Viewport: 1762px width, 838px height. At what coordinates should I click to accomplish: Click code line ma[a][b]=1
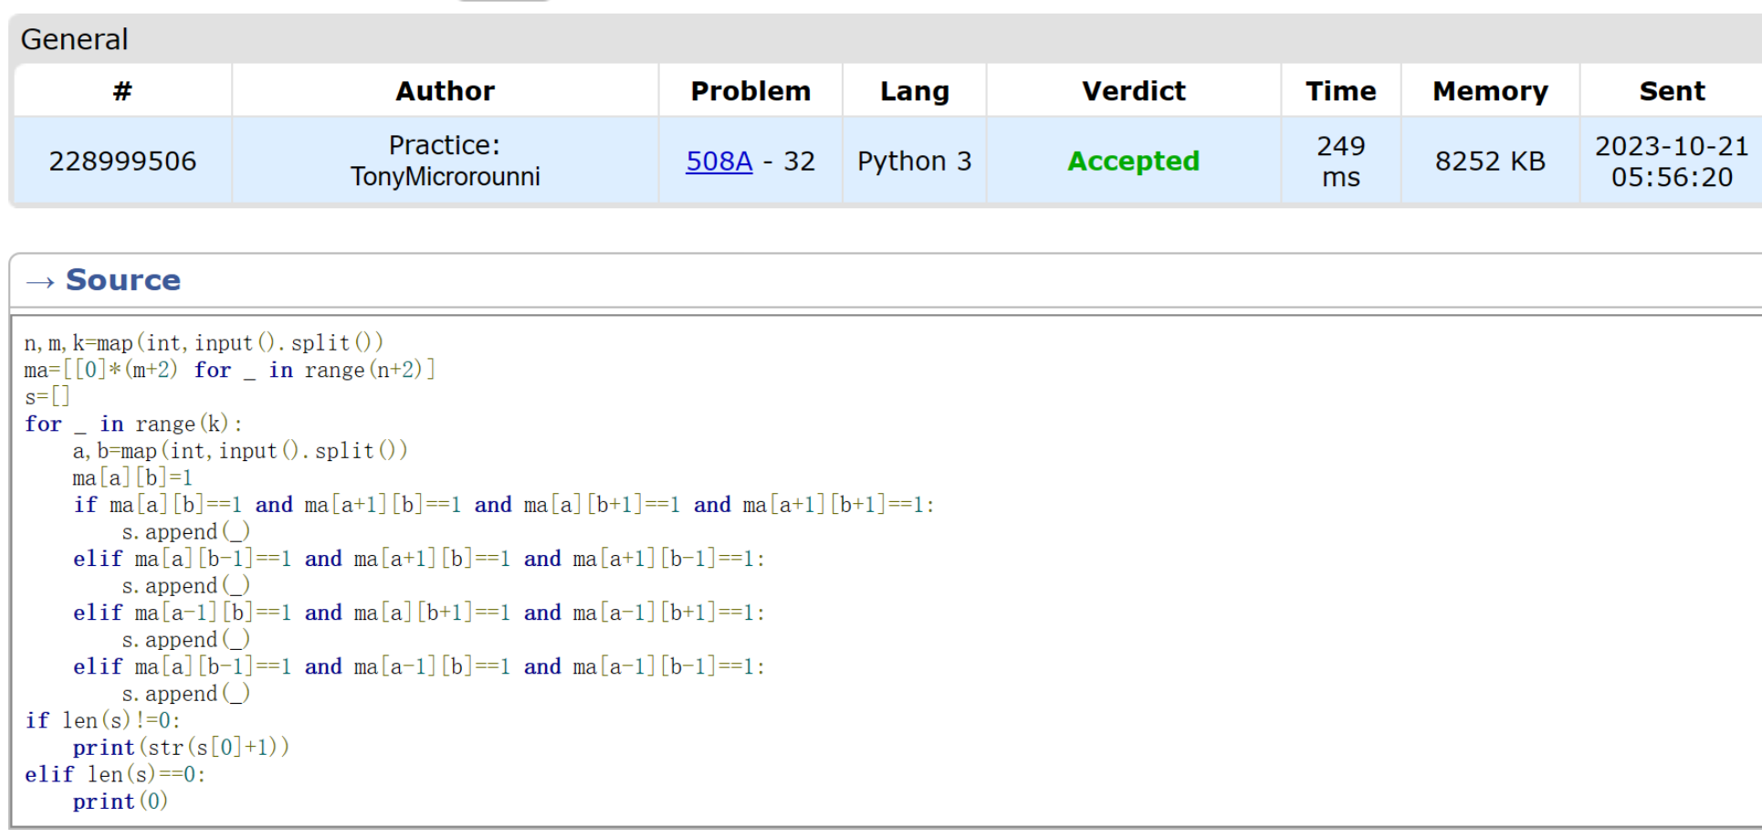[x=132, y=477]
